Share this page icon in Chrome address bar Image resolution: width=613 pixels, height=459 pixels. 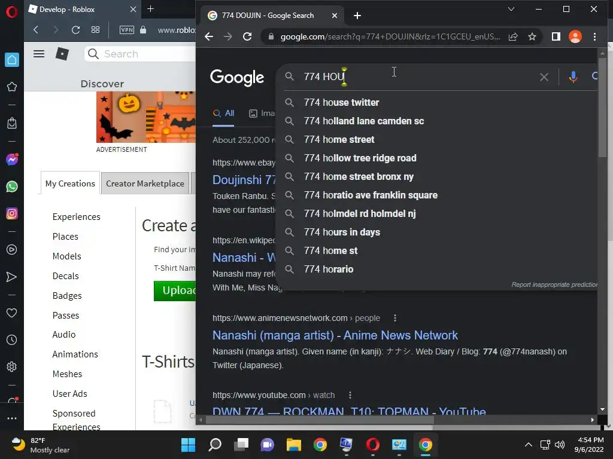coord(513,36)
